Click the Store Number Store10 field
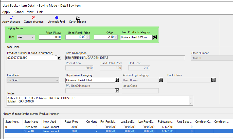The width and height of the screenshot is (233, 139). (x=212, y=58)
